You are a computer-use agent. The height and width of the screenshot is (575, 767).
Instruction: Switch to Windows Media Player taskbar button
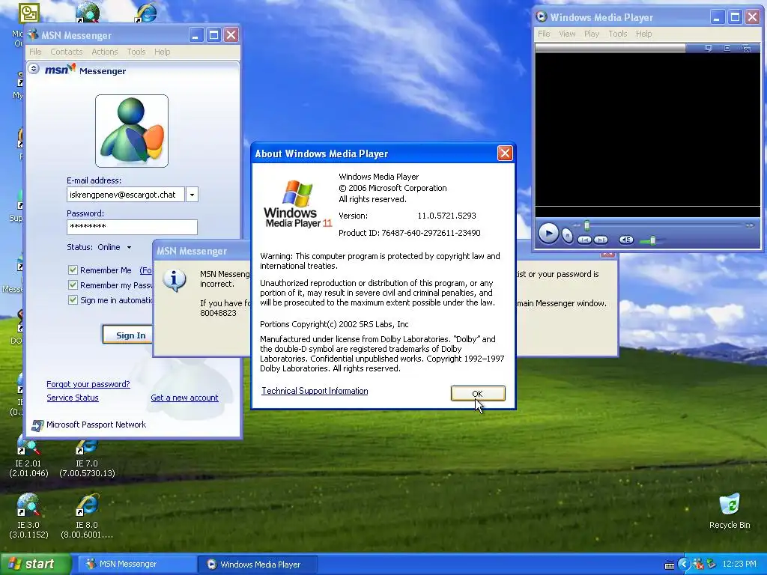[258, 564]
